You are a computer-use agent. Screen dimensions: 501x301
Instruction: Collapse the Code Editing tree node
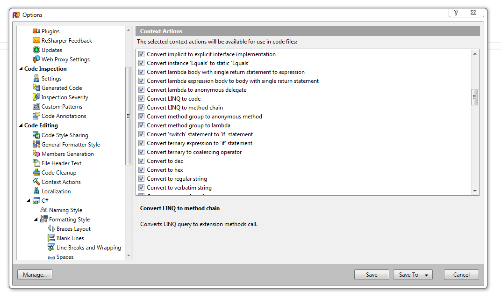click(21, 125)
